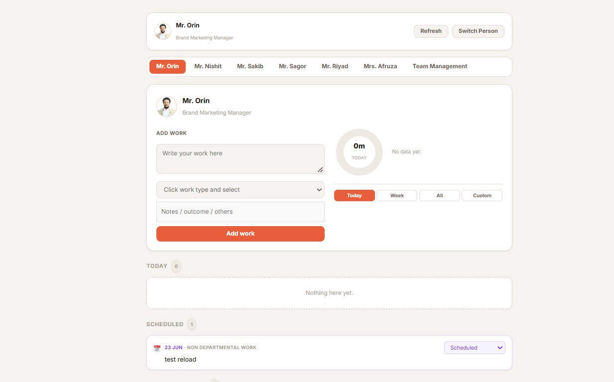This screenshot has height=382, width=614.
Task: Click Mr. Orin's avatar in the Add Work card
Action: point(166,107)
